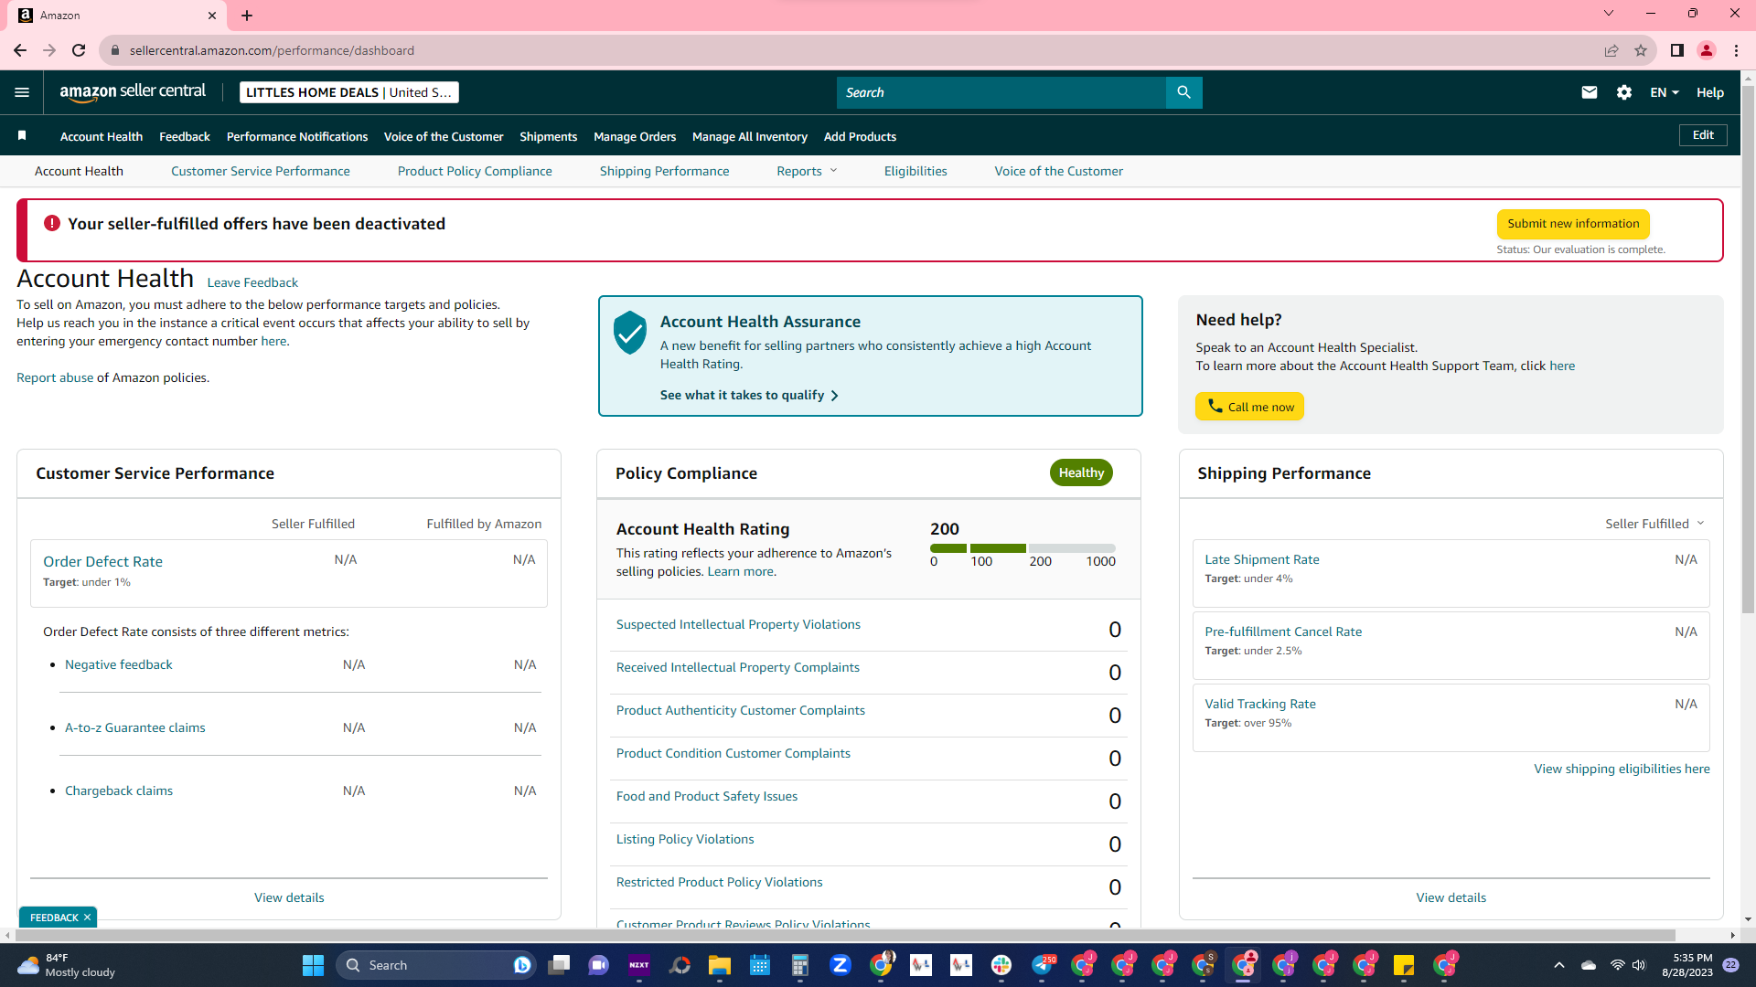Screen dimensions: 1756x987
Task: Click the Healthy status badge
Action: click(1081, 472)
